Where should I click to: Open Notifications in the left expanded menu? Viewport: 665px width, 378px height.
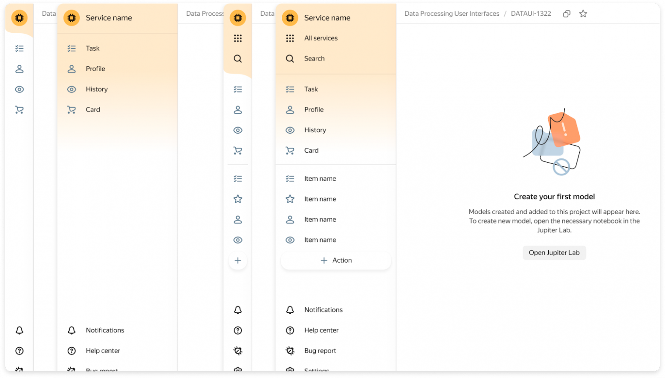click(117, 330)
